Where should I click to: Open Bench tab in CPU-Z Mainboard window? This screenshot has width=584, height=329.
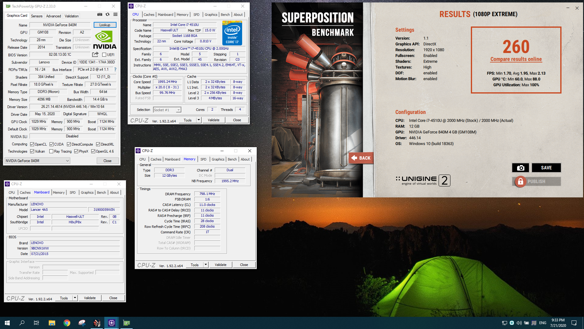pos(101,193)
